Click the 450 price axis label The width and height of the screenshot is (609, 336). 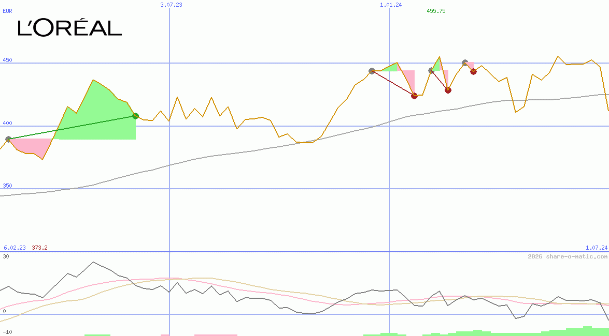pyautogui.click(x=7, y=60)
